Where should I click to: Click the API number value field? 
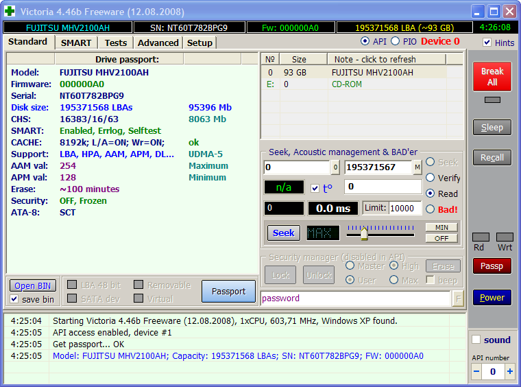coord(493,371)
